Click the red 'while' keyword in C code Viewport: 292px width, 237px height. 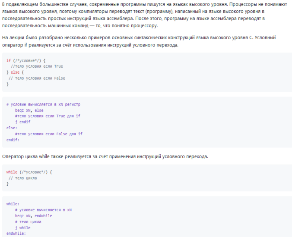[12, 172]
